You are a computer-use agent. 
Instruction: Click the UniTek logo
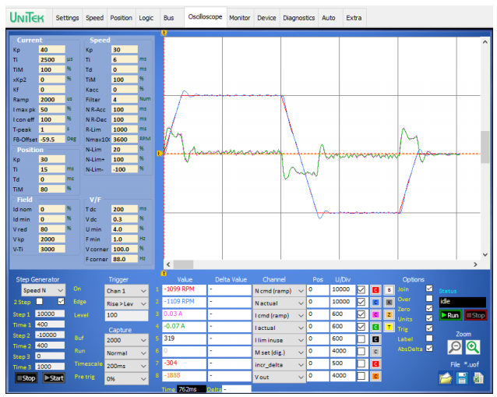coord(26,17)
